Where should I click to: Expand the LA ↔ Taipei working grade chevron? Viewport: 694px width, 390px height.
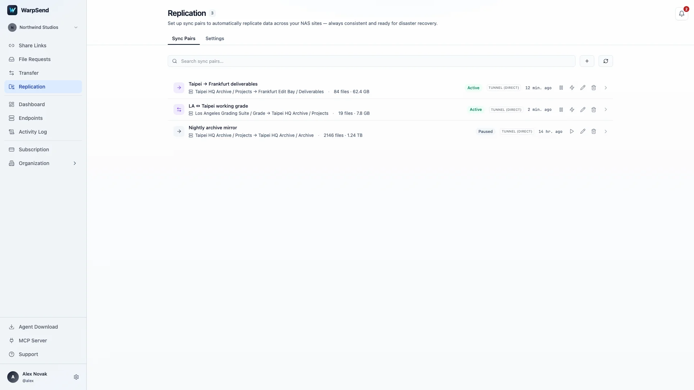pos(606,110)
